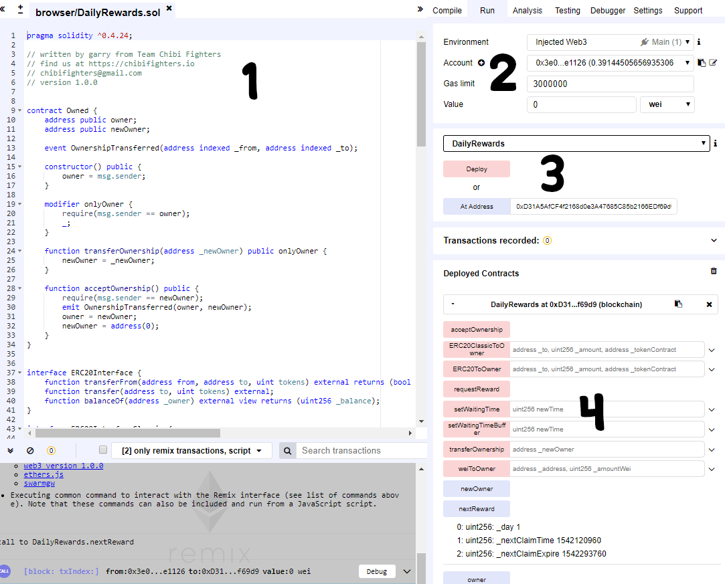Expand the call log entry details

pos(407,571)
